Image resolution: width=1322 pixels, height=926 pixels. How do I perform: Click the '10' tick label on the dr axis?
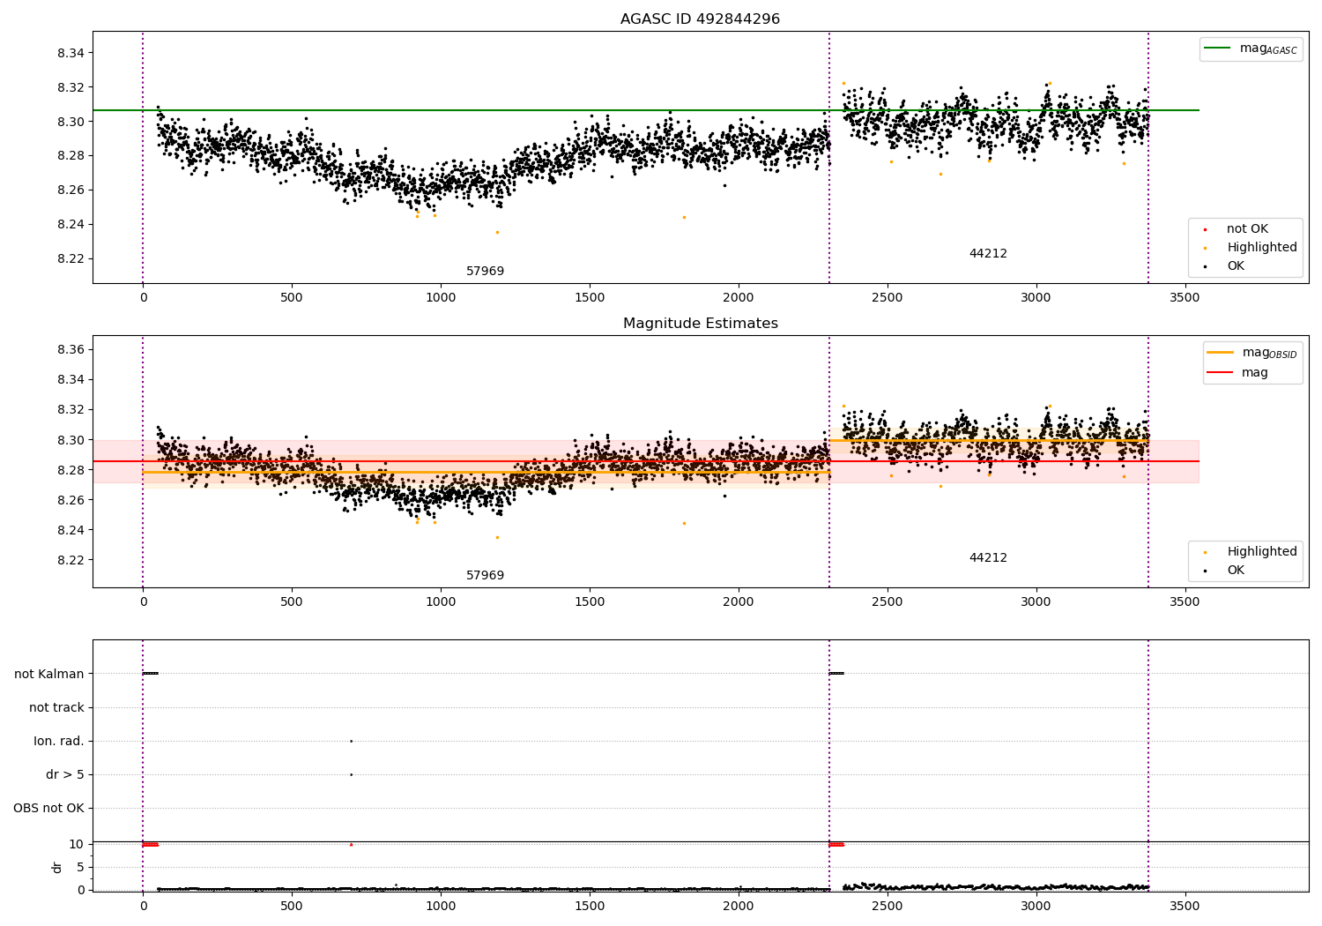pyautogui.click(x=77, y=845)
